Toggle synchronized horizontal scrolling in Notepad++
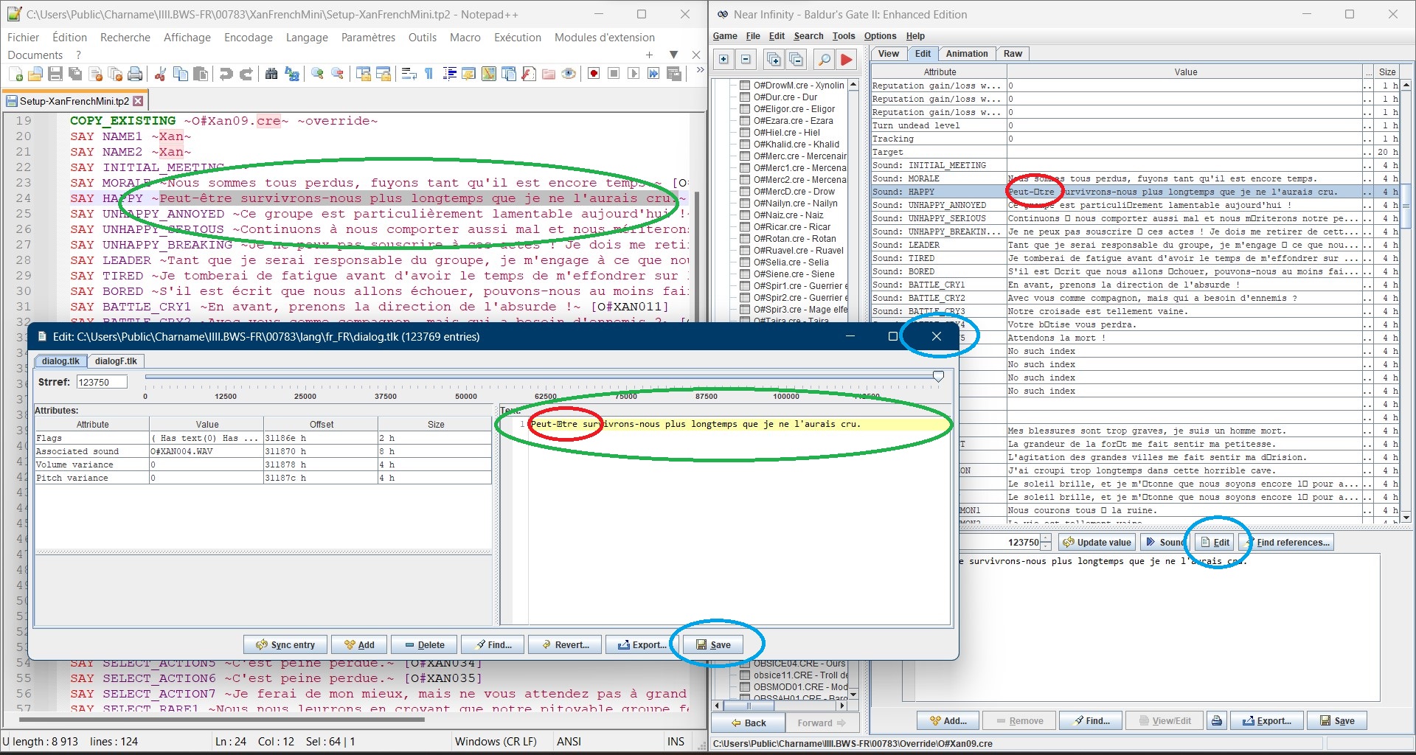1416x755 pixels. tap(383, 74)
